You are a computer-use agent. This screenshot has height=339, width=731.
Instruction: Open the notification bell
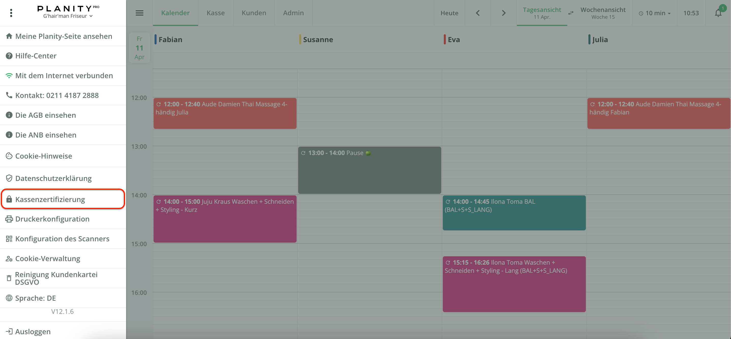point(718,13)
